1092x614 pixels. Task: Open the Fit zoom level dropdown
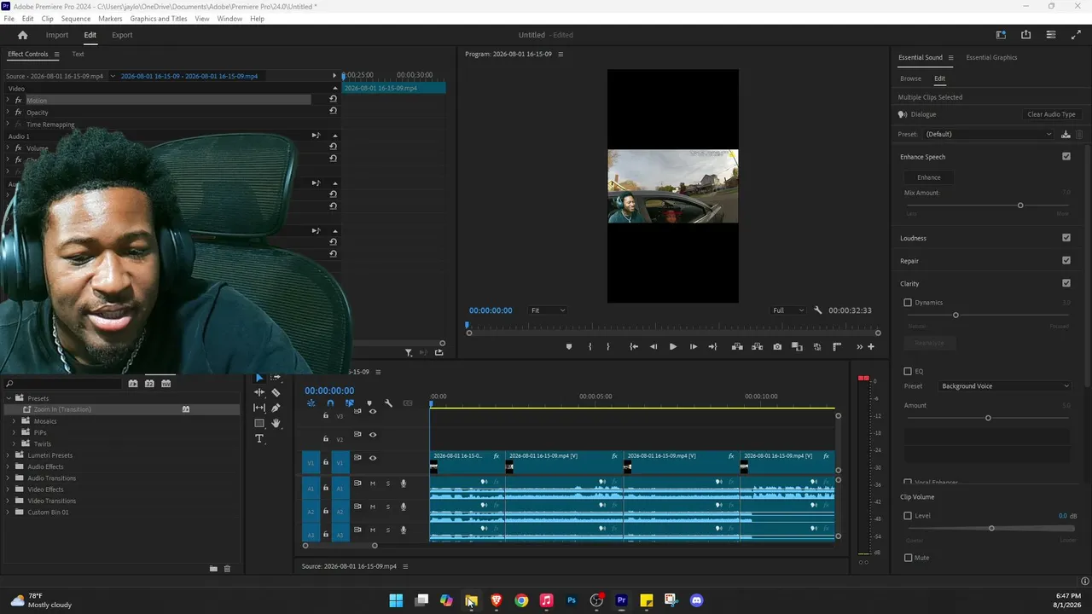click(547, 310)
